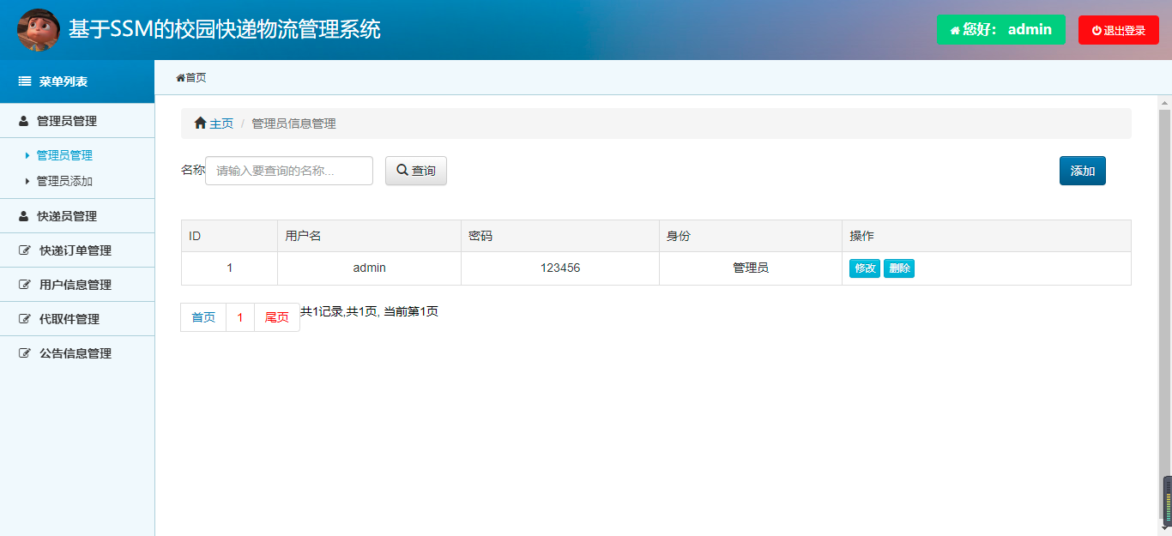1172x536 pixels.
Task: Click the 管理员信息管理 breadcrumb text
Action: [293, 123]
